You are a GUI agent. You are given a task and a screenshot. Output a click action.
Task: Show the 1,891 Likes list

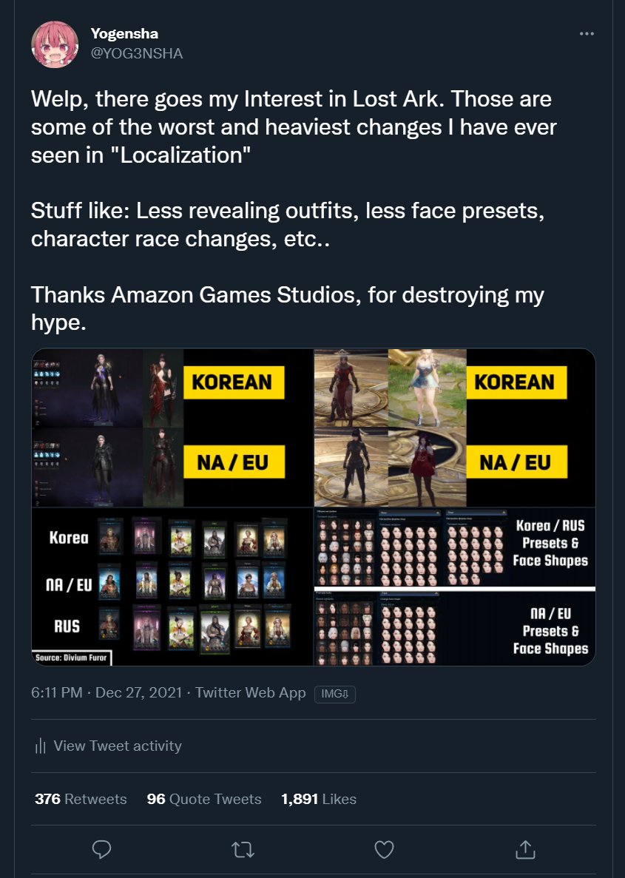[x=319, y=799]
